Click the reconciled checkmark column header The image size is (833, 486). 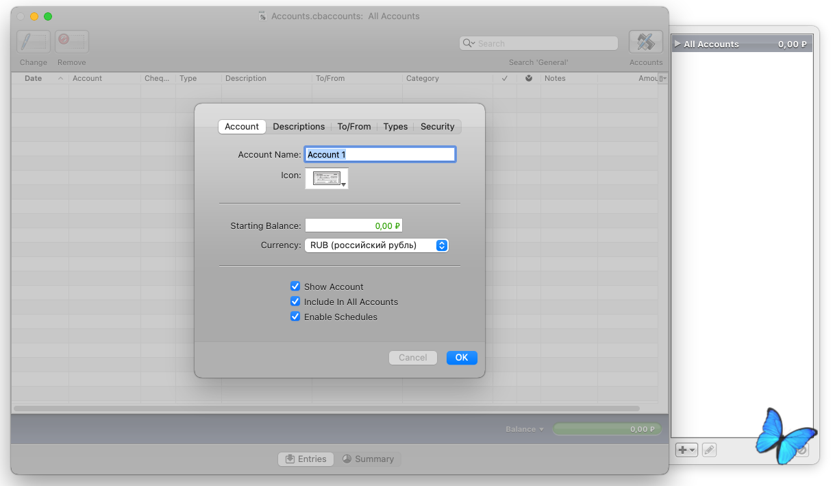click(x=504, y=78)
